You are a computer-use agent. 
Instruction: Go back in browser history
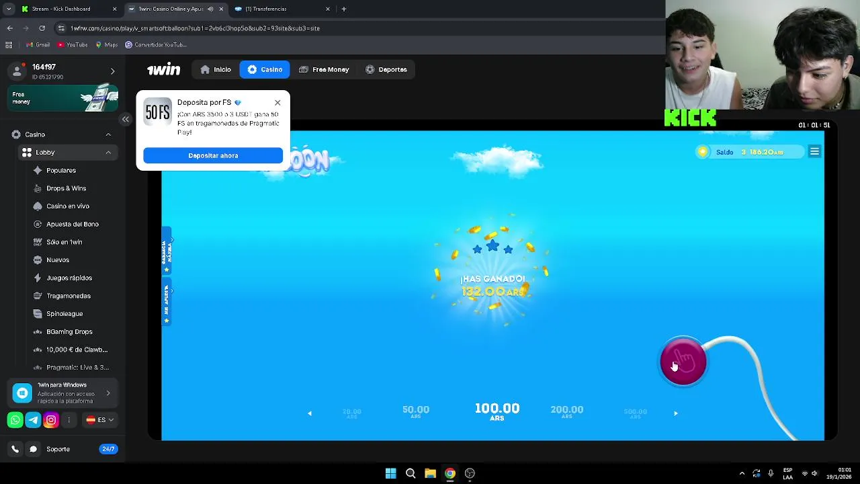10,28
